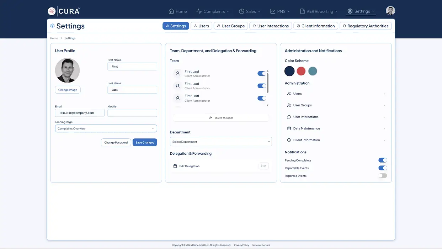Enable Reported Events notifications

[382, 176]
